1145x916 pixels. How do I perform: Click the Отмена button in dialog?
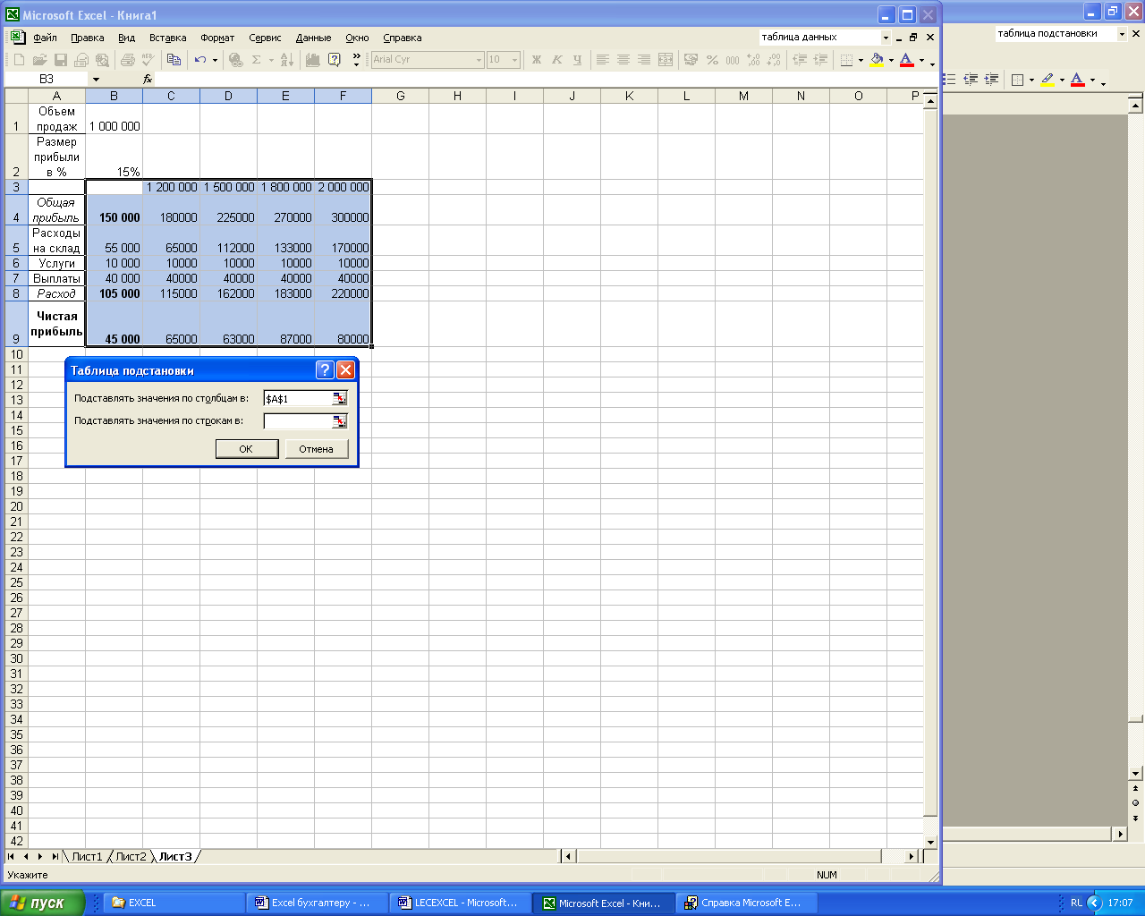317,449
